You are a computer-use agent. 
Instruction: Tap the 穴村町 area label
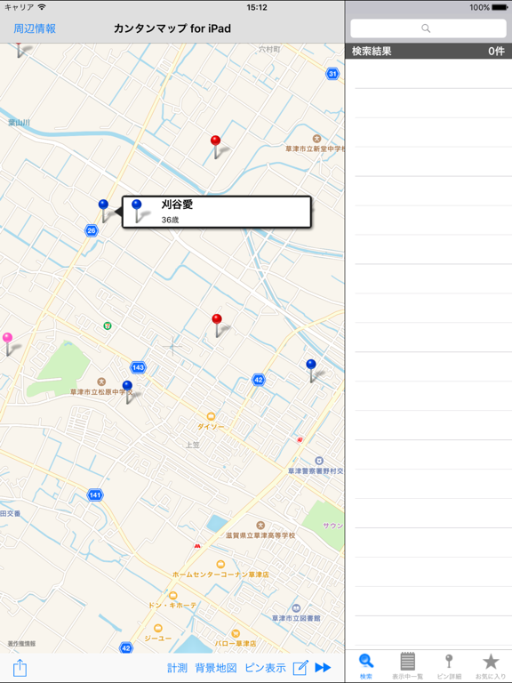coord(269,50)
